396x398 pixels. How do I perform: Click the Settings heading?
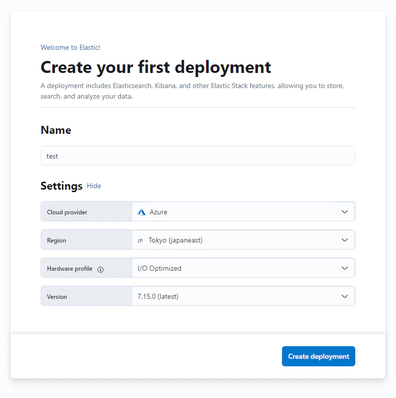(61, 186)
